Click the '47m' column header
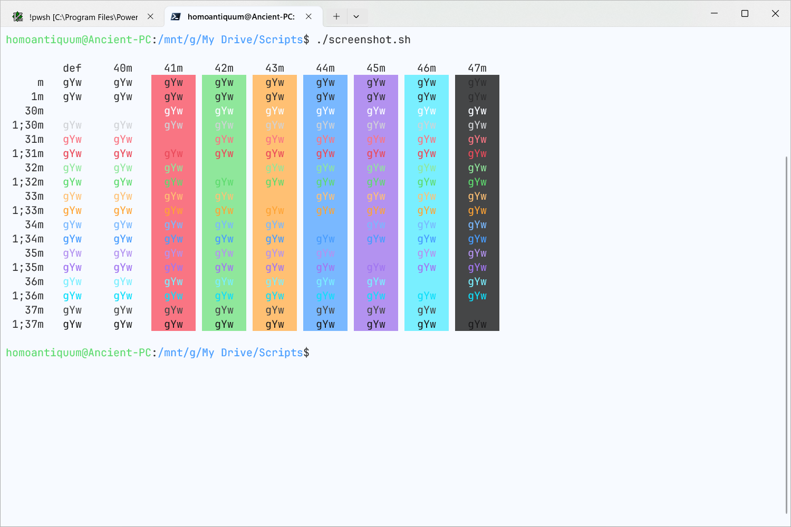791x527 pixels. pos(477,69)
